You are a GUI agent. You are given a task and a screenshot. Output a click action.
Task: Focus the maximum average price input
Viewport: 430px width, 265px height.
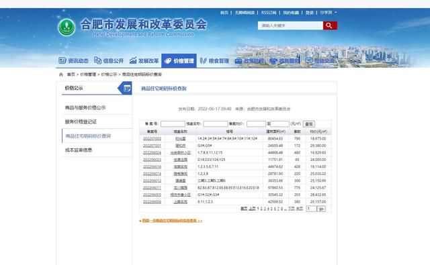tap(279, 124)
